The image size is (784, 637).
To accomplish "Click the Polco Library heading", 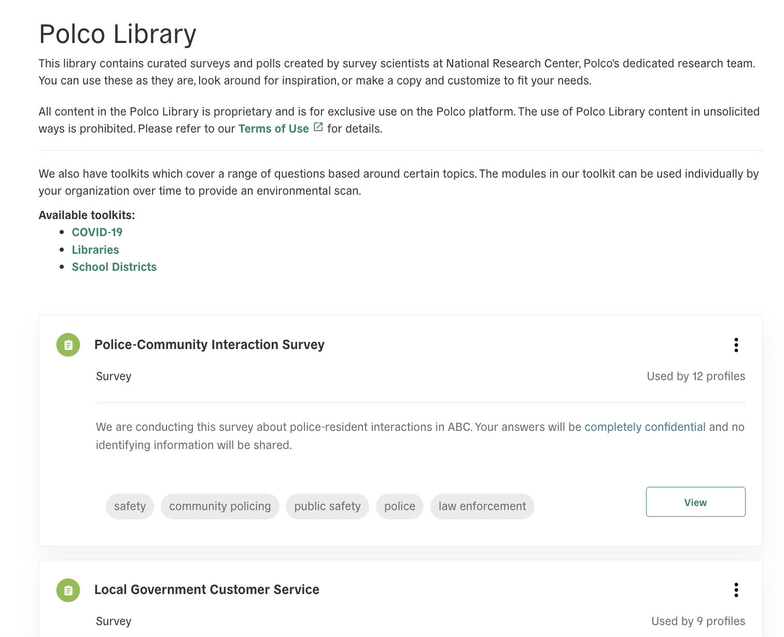I will click(x=118, y=34).
